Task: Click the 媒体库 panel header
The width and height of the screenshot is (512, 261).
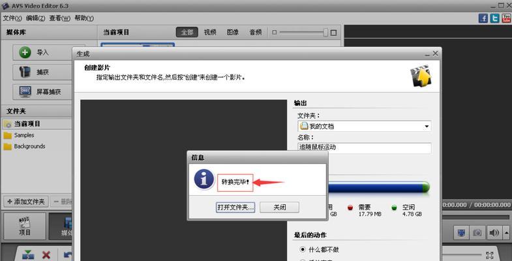Action: click(x=16, y=33)
